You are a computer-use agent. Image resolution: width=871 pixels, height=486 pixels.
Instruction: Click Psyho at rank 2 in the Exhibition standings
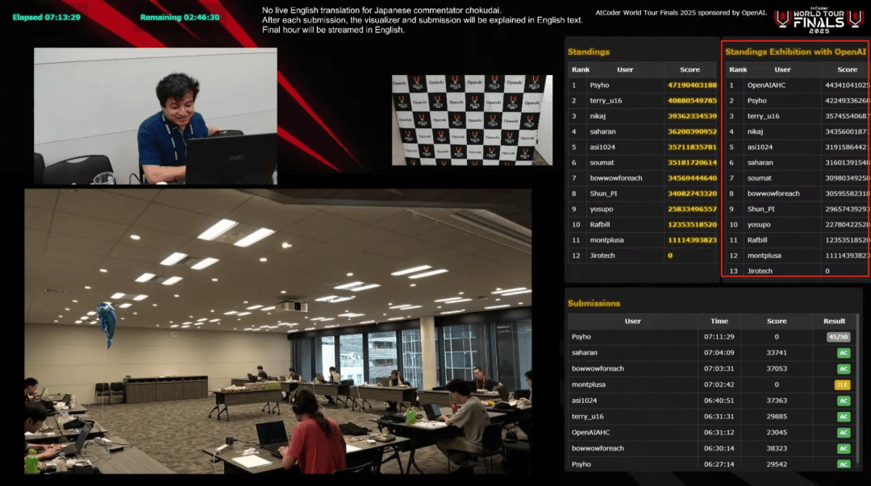[756, 101]
